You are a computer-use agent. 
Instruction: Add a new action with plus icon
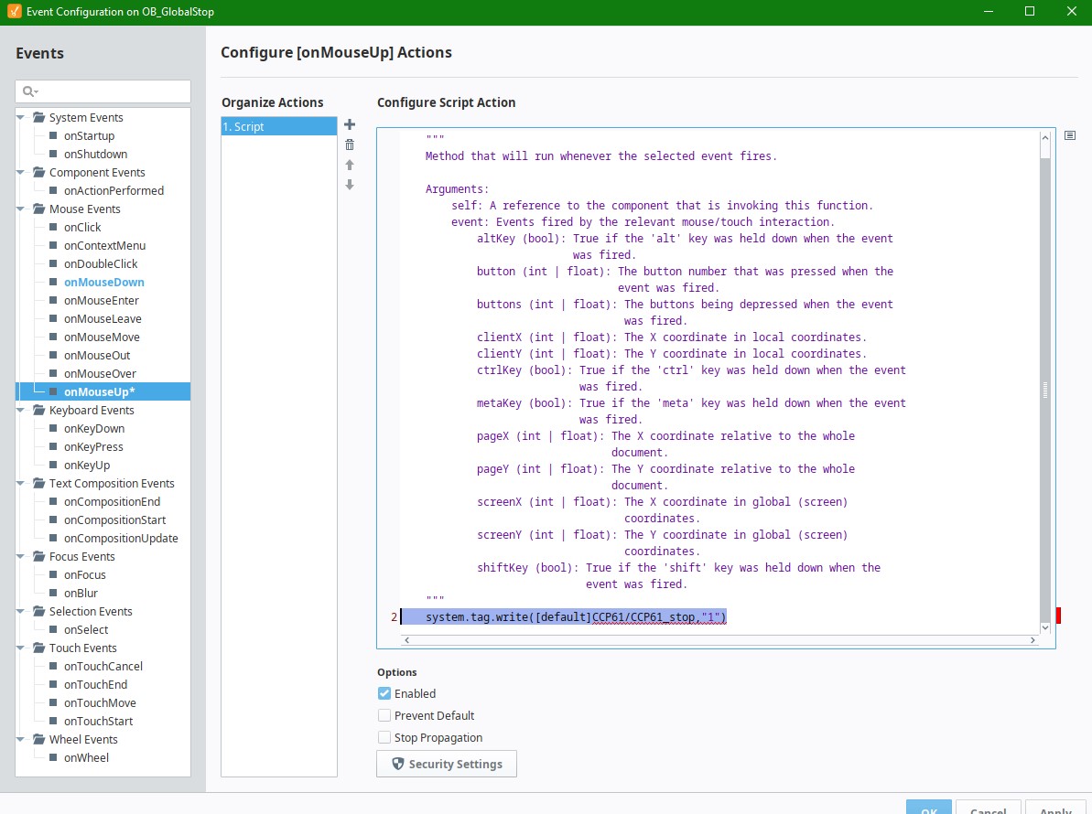[x=350, y=124]
